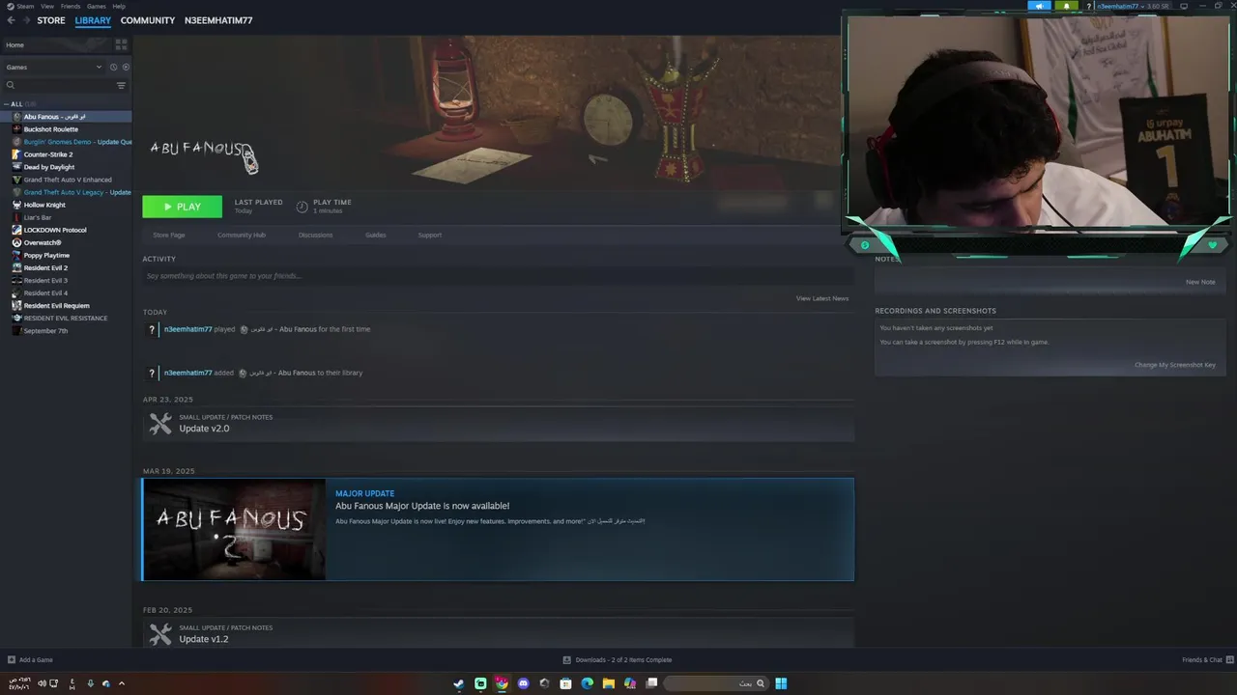Open the Community Hub tab
Screen dimensions: 1237x695
coord(242,235)
